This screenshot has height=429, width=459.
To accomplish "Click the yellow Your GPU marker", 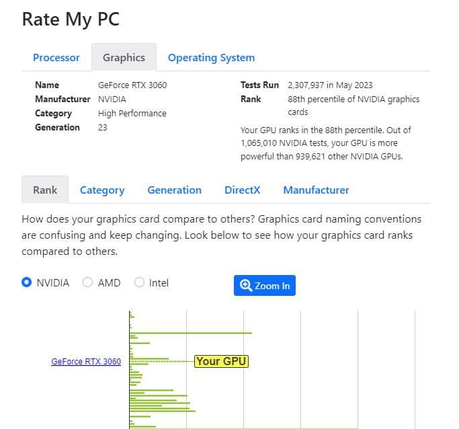I will click(x=222, y=361).
